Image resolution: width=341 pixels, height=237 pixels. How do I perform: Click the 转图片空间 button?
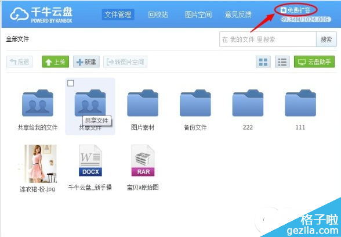125,62
